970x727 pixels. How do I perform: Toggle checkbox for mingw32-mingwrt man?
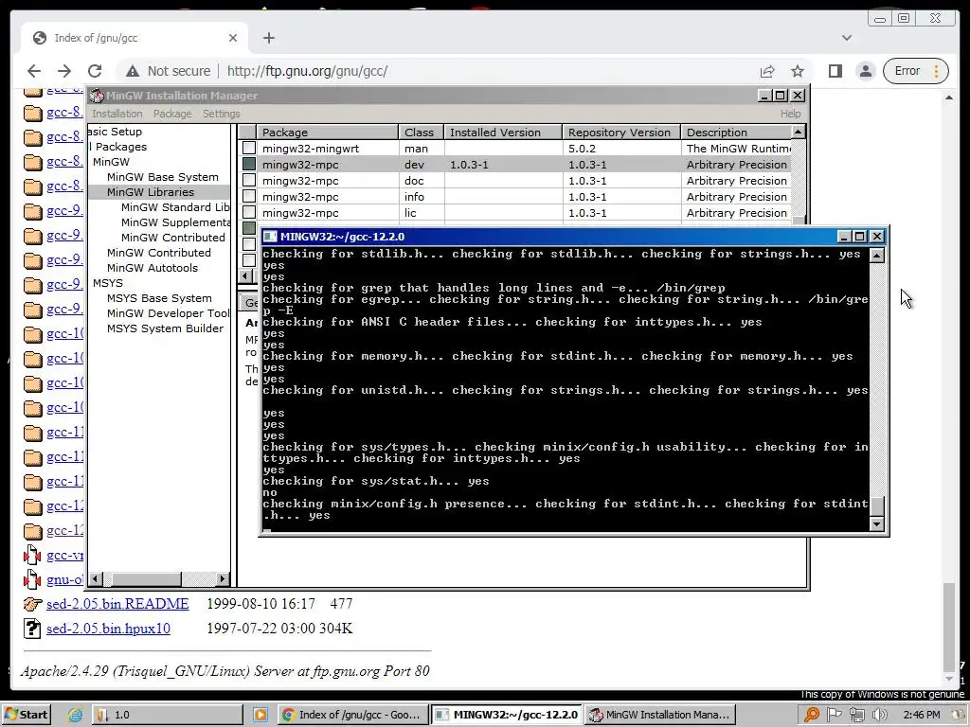pos(249,149)
